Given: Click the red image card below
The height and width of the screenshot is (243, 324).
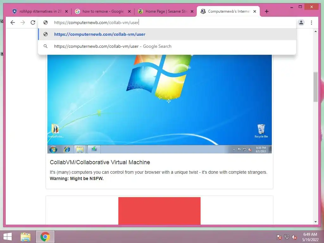Looking at the screenshot, I should (x=159, y=211).
